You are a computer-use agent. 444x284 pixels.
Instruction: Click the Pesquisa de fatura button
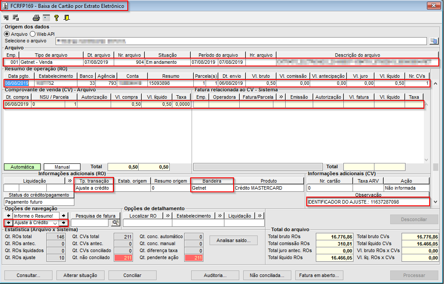(x=96, y=216)
